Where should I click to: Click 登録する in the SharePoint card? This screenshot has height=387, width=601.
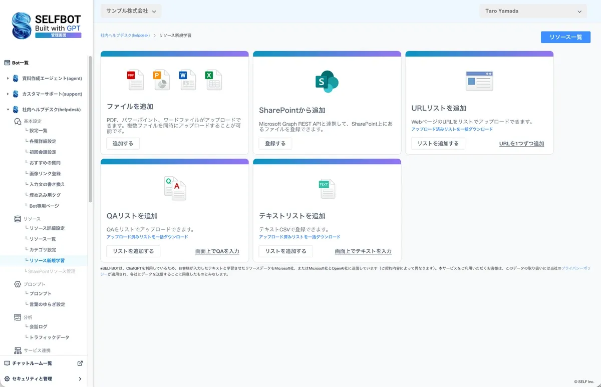[x=275, y=143]
